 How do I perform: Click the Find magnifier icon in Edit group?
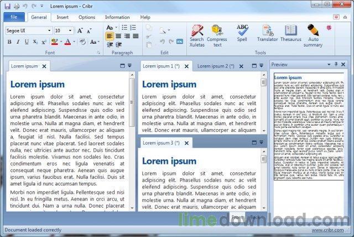[x=162, y=30]
